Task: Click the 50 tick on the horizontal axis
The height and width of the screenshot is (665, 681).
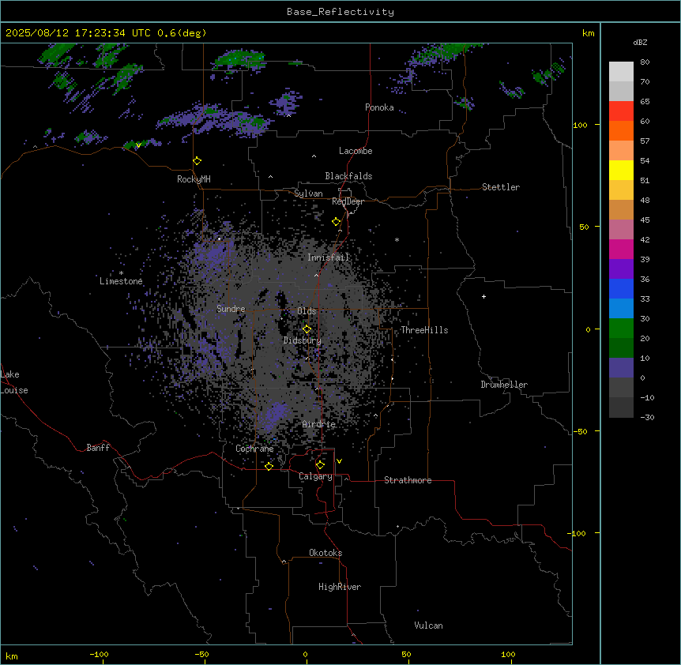Action: click(406, 655)
